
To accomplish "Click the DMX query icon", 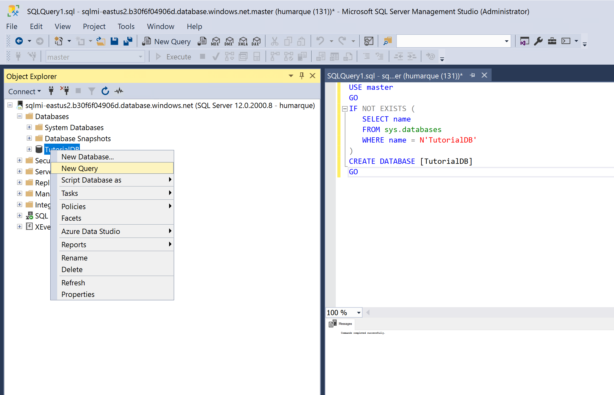I will click(x=229, y=41).
